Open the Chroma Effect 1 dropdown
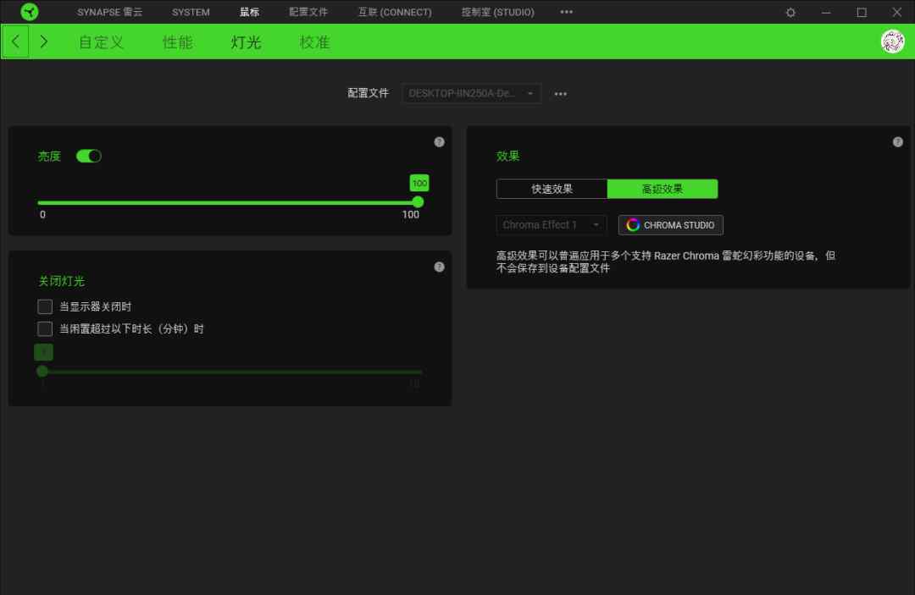The height and width of the screenshot is (595, 915). tap(551, 225)
